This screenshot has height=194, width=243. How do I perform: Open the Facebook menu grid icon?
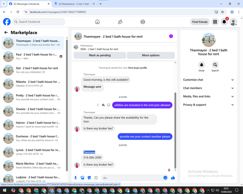(215, 22)
